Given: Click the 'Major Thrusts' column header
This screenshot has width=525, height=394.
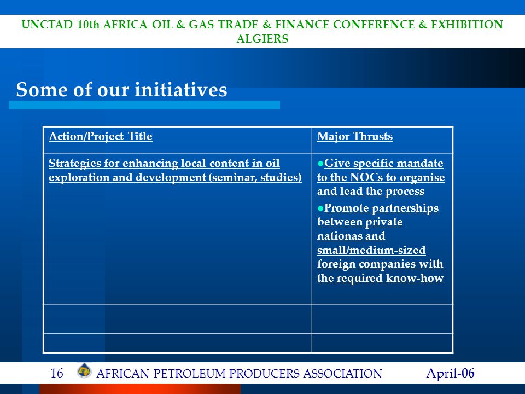Looking at the screenshot, I should click(x=355, y=136).
